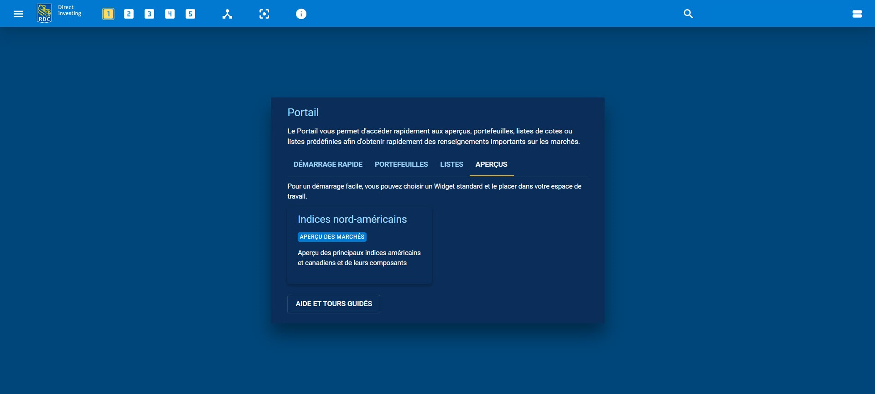Open the information icon in toolbar
This screenshot has width=875, height=394.
[x=301, y=14]
